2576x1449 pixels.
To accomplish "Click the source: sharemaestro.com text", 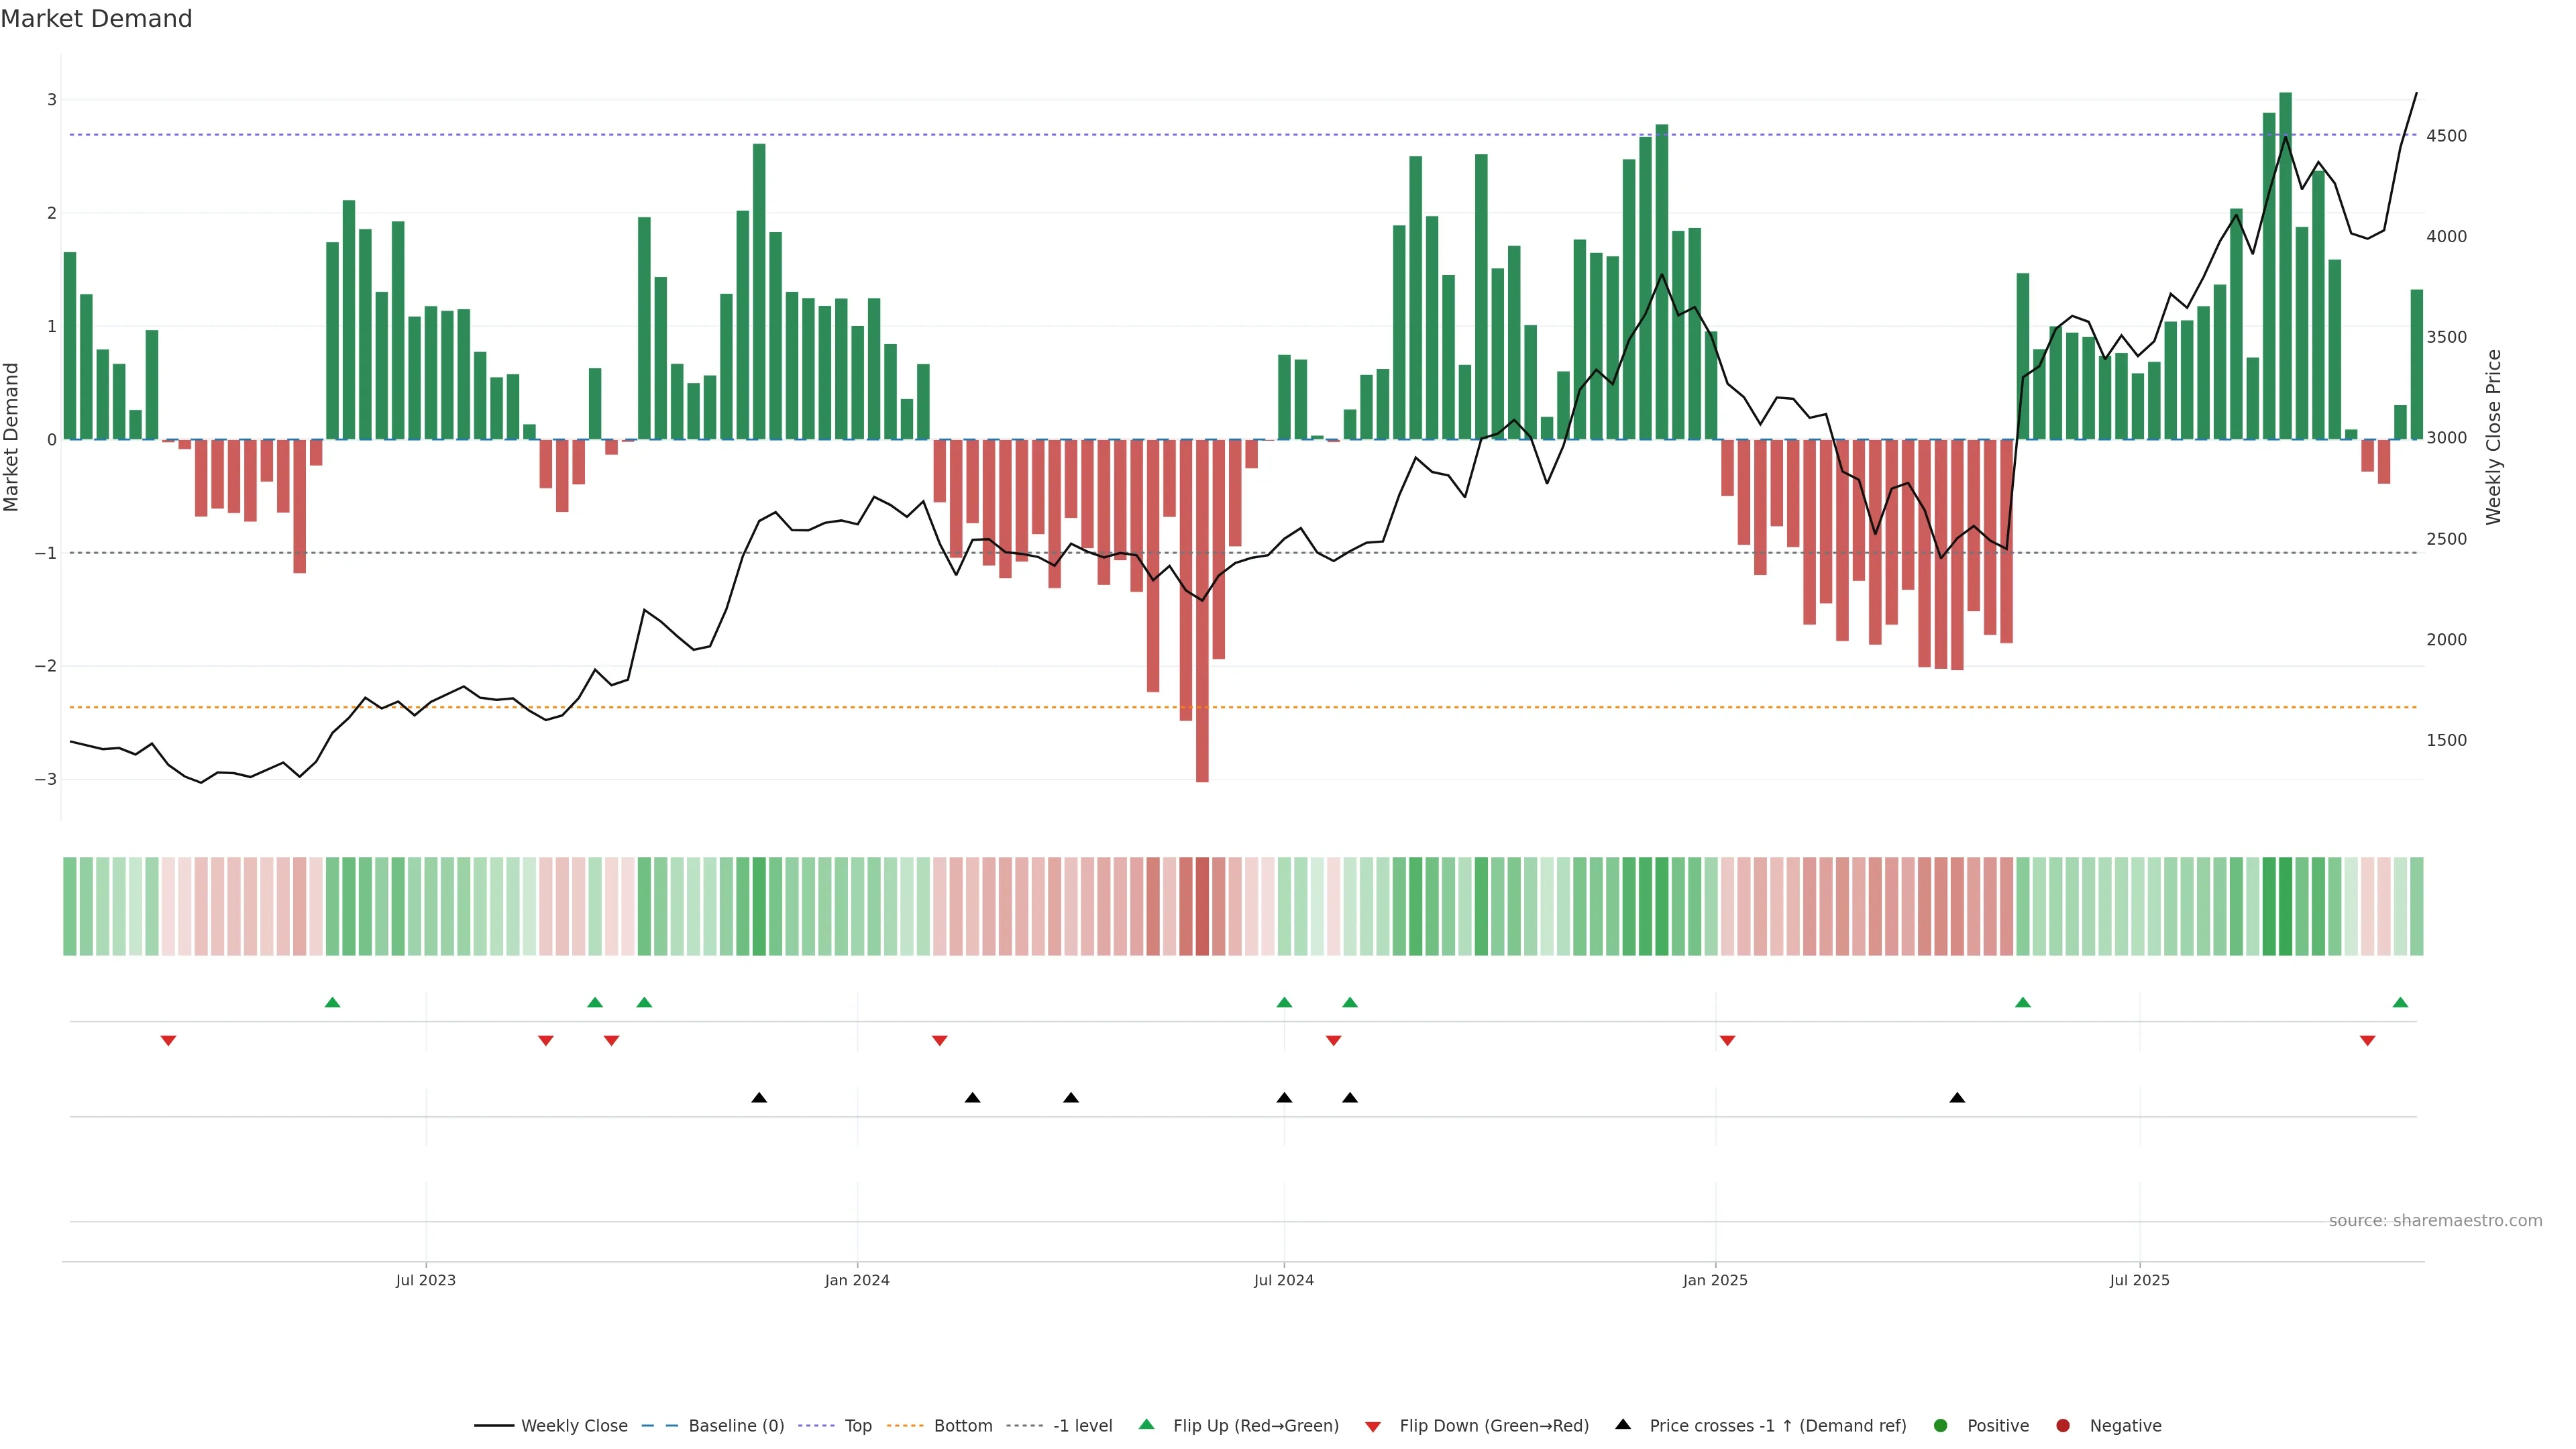I will pos(2435,1220).
